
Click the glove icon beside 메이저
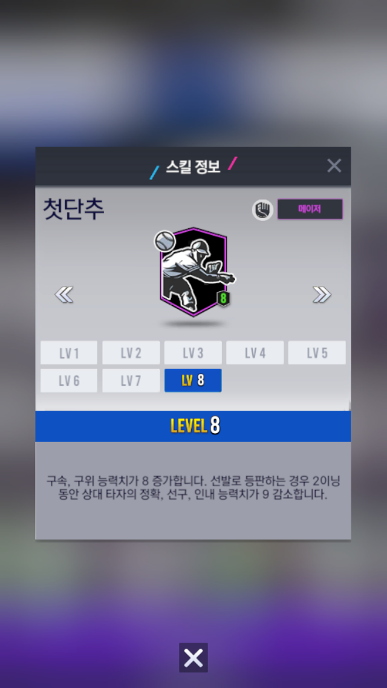(262, 210)
